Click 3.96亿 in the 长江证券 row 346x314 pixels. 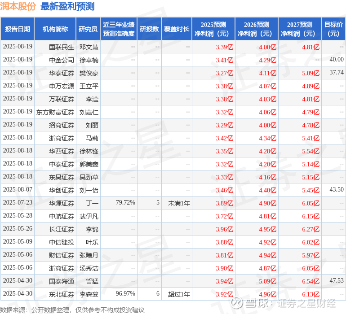pyautogui.click(x=224, y=229)
